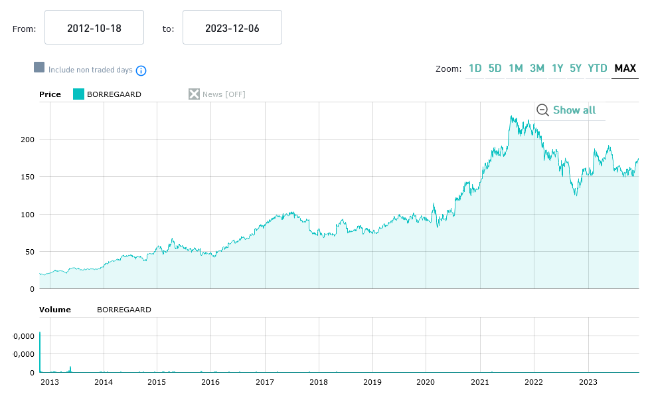This screenshot has width=646, height=400.
Task: Click the BORREGAARD teal legend swatch
Action: click(x=78, y=94)
